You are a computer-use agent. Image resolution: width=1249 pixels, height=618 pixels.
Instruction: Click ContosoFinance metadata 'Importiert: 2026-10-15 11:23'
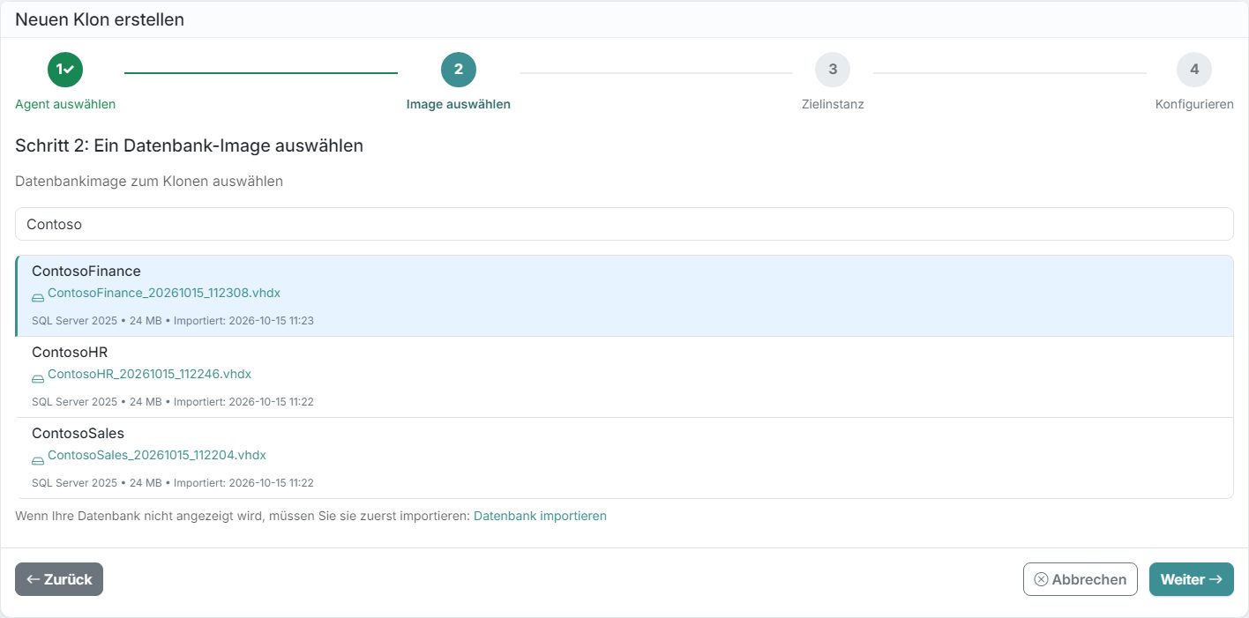point(243,321)
